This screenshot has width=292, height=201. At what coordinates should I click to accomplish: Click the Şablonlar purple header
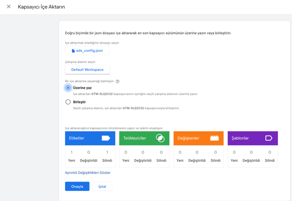pyautogui.click(x=253, y=138)
